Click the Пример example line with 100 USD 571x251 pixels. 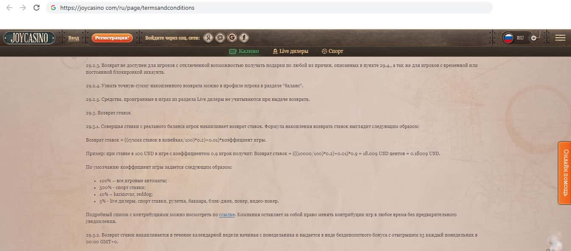(263, 153)
